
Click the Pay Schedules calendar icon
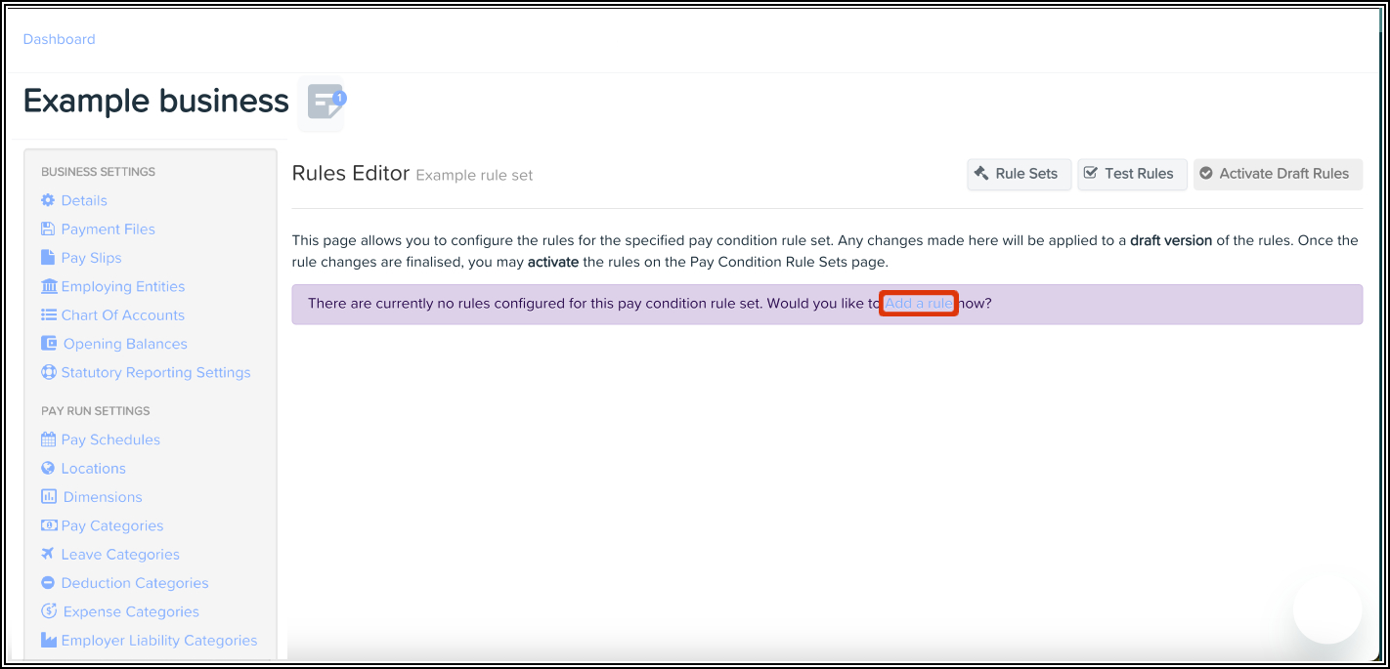49,439
